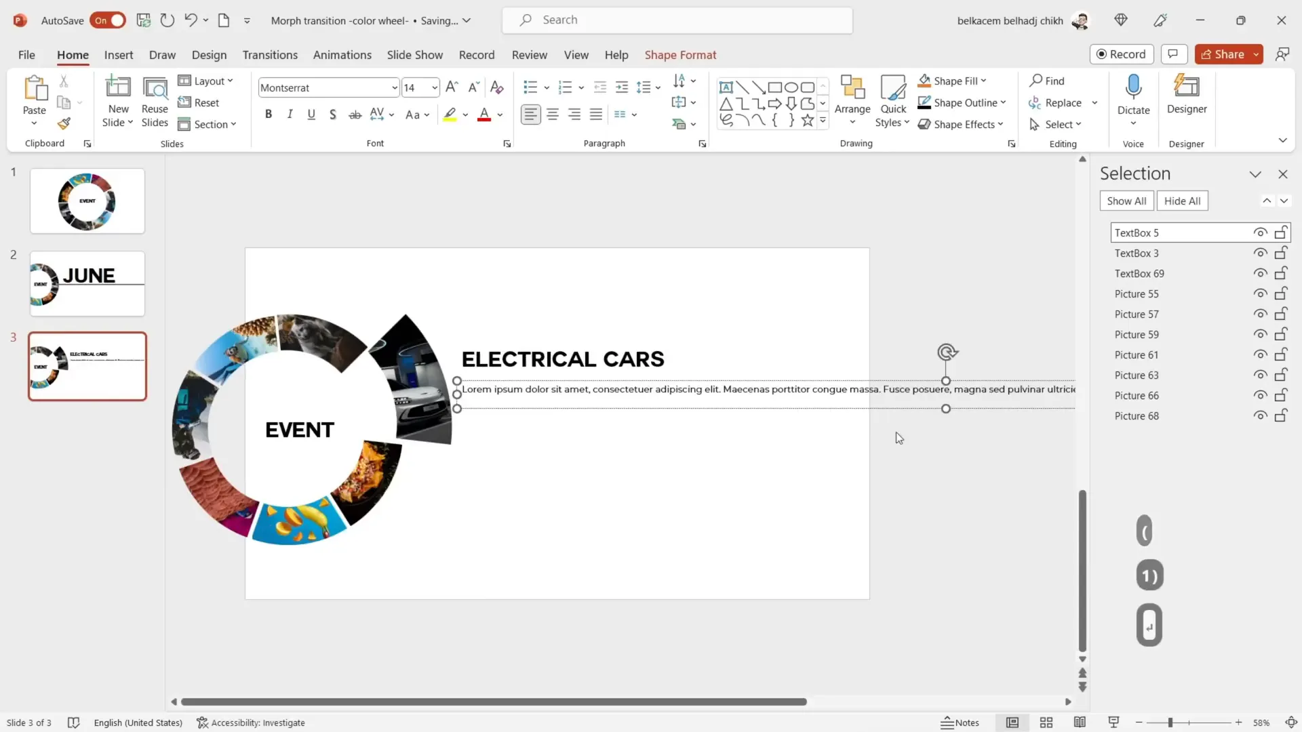Click the Record button at top right

[1122, 54]
